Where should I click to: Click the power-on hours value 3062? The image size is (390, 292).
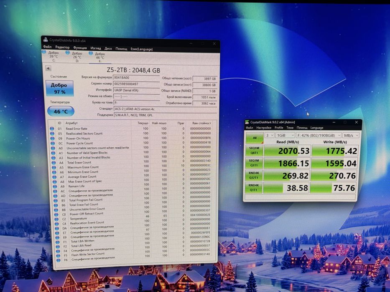[x=205, y=103]
